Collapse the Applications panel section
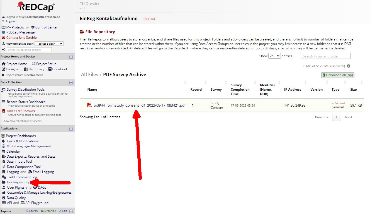 71,129
